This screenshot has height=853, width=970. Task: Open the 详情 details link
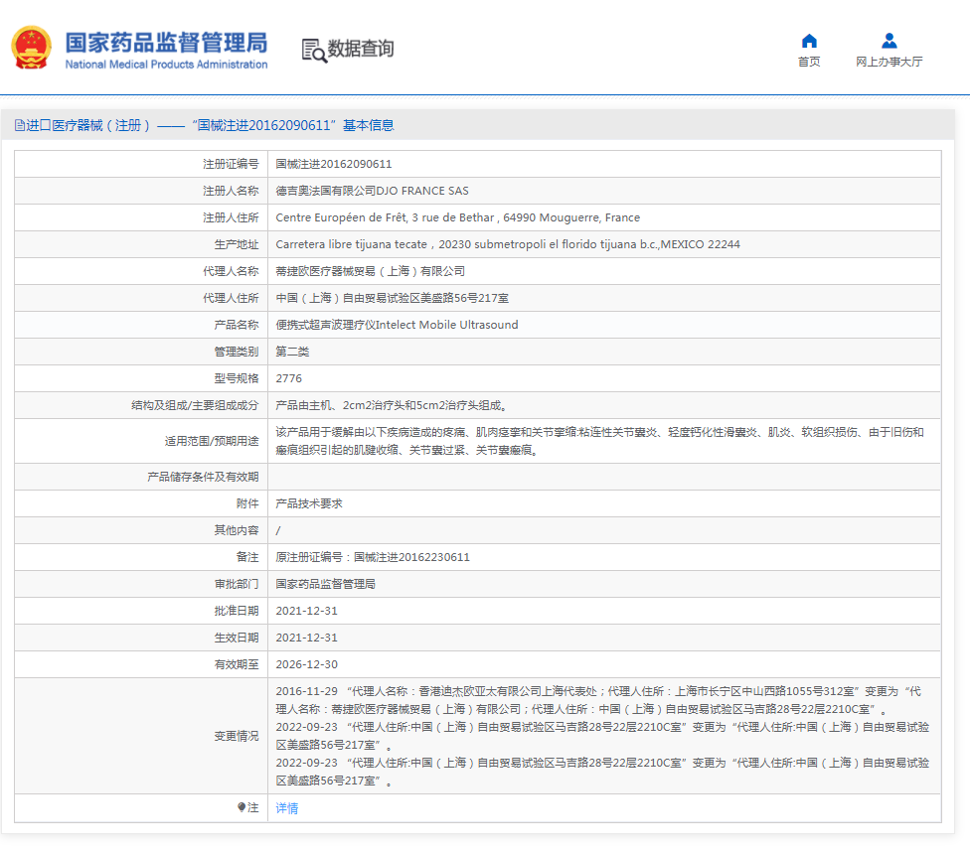[286, 808]
